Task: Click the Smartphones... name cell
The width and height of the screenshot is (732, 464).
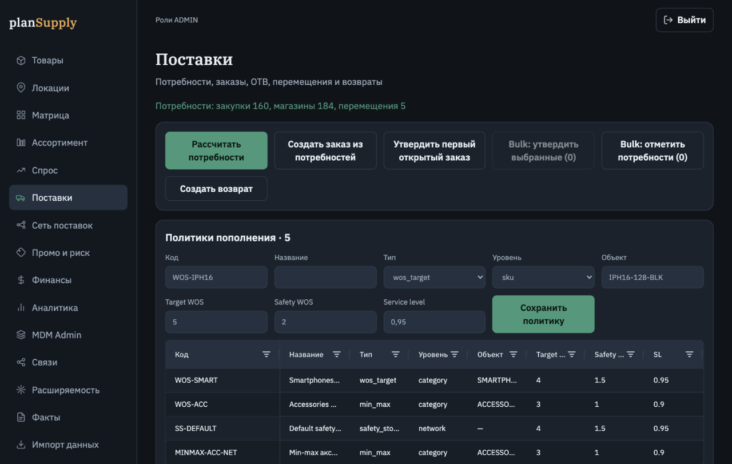Action: [315, 380]
